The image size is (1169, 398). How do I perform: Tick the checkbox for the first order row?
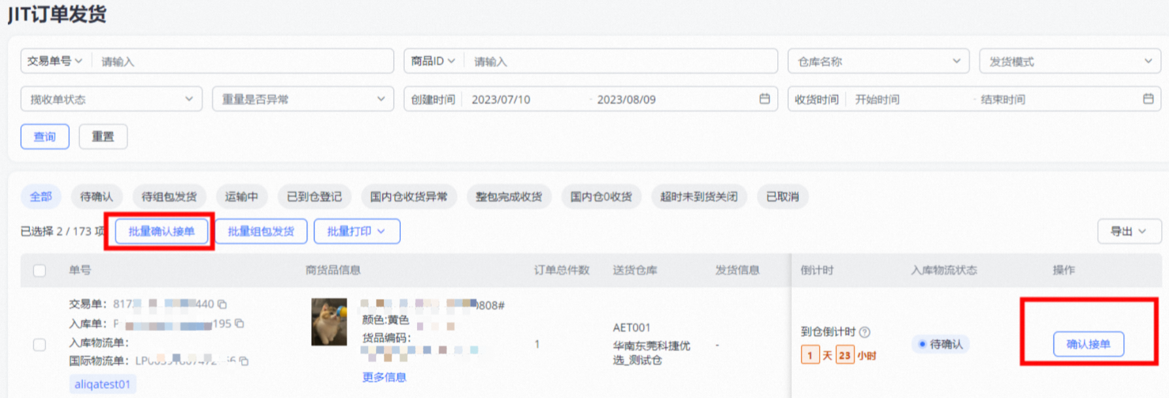point(40,344)
